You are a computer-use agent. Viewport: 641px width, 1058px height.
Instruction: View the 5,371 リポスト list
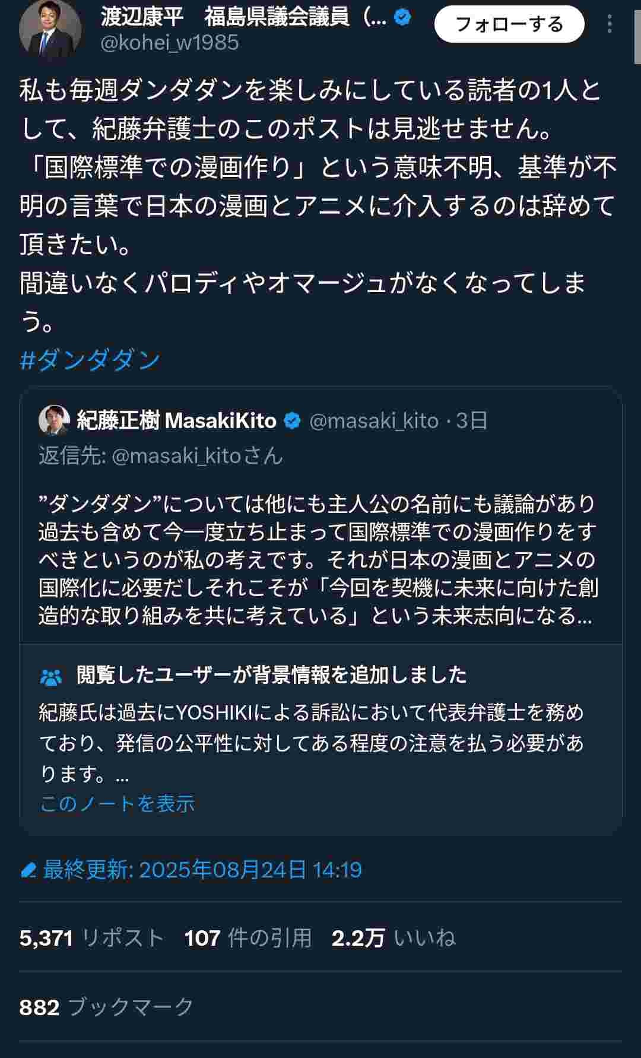click(x=91, y=938)
